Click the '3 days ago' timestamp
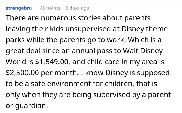Screen dimensions: 182x113 click(77, 8)
